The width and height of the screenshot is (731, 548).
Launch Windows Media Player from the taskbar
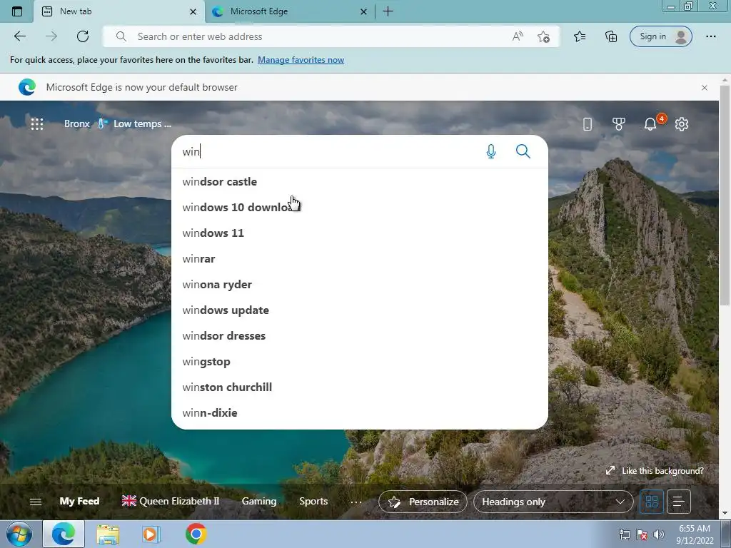click(151, 534)
